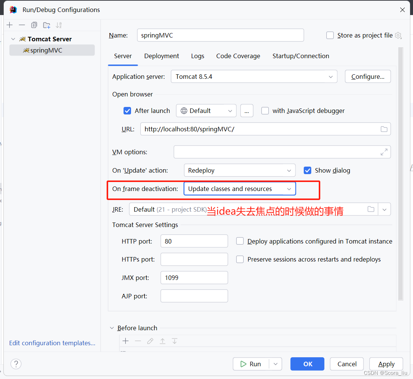Switch to the Deployment tab
The width and height of the screenshot is (413, 379).
(x=161, y=56)
